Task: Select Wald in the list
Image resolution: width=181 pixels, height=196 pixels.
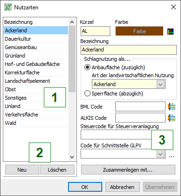Action: point(36,123)
